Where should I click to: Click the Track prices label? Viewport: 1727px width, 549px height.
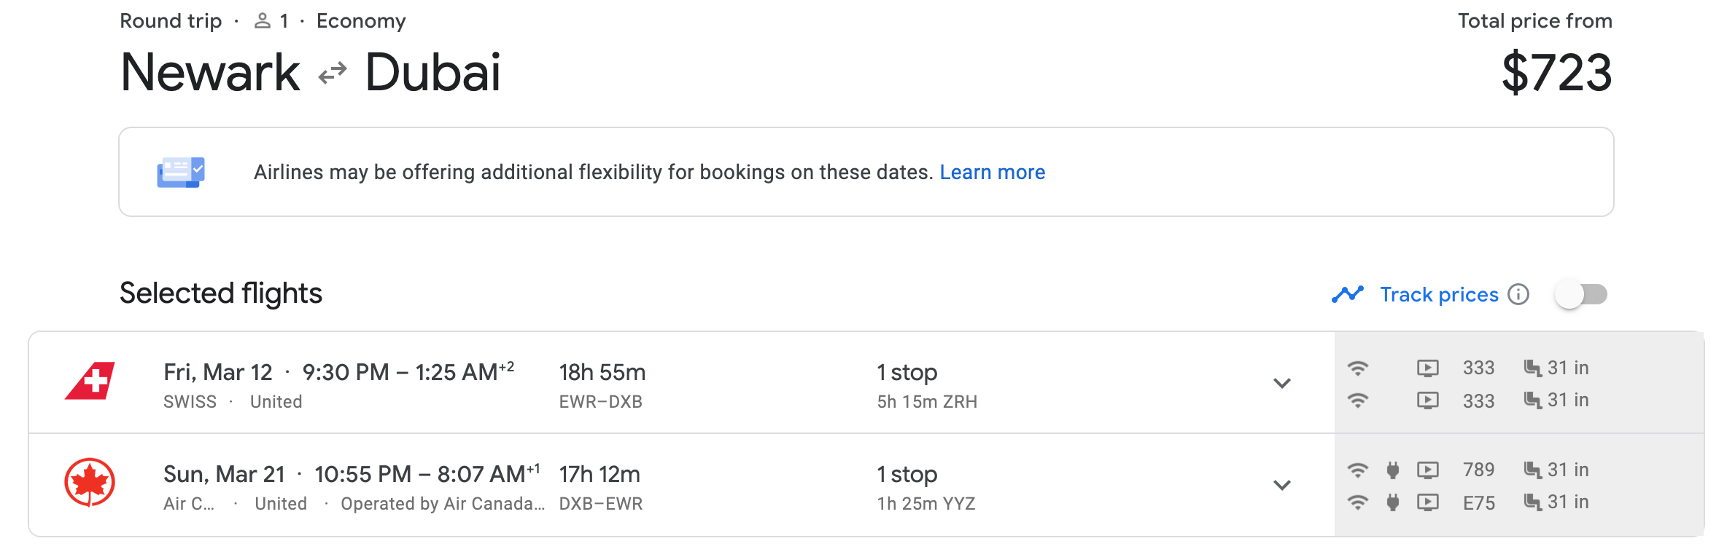(x=1439, y=294)
